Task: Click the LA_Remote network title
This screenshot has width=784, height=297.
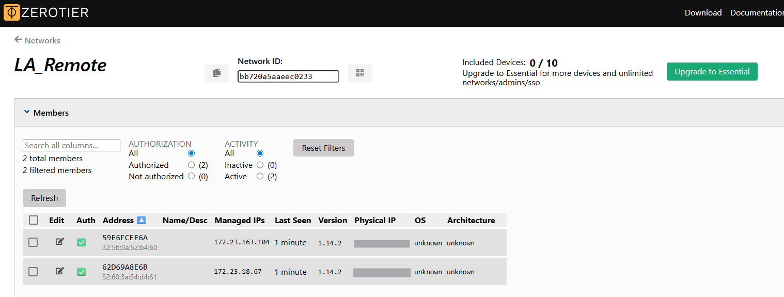Action: click(60, 65)
